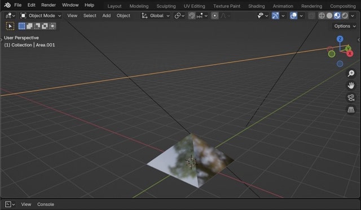Toggle show overlays button
This screenshot has width=361, height=210.
coord(293,16)
